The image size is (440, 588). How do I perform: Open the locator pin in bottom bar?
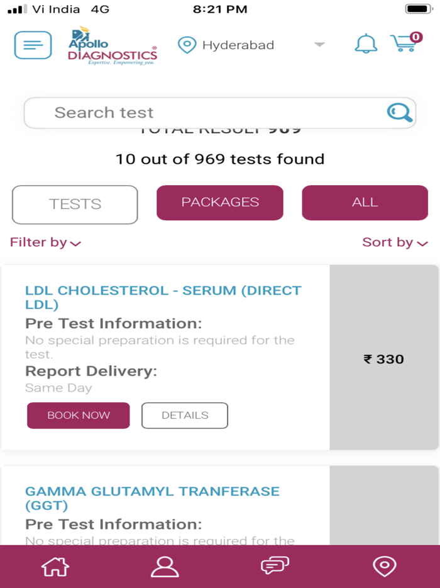(x=385, y=565)
